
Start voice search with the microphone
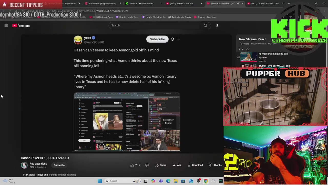(217, 25)
